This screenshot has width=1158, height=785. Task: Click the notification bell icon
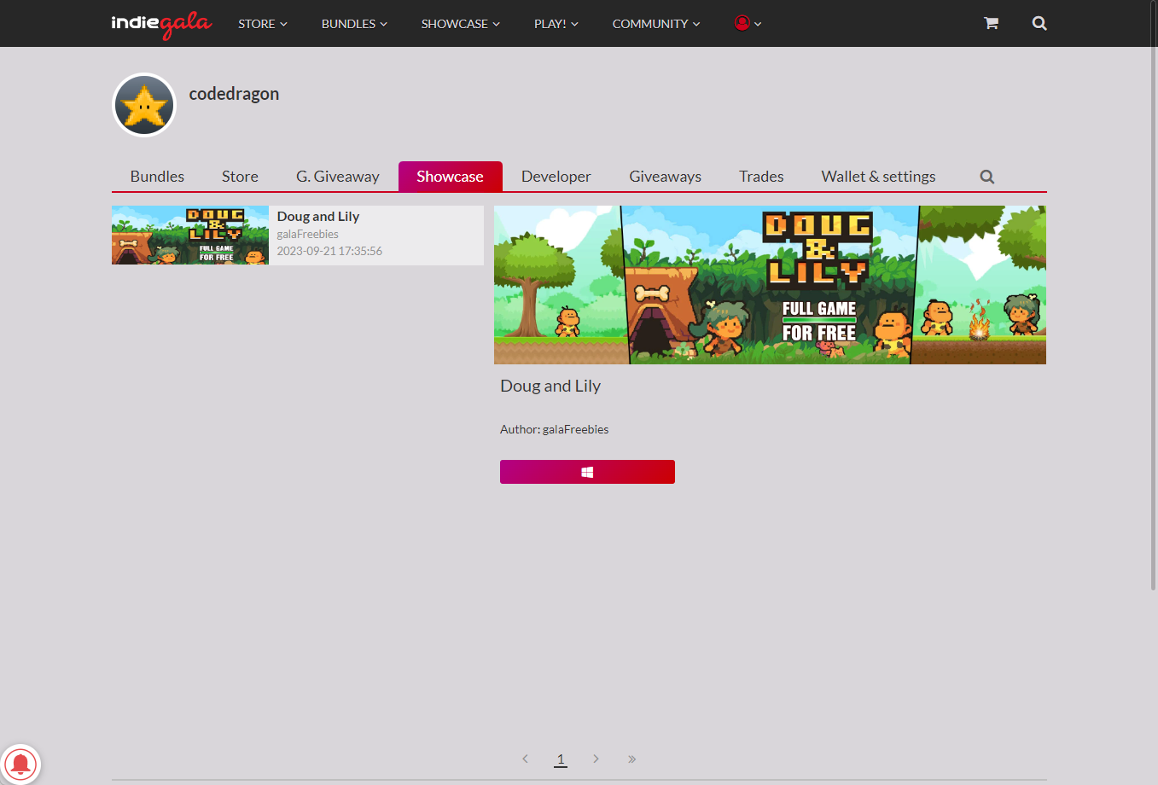click(20, 764)
